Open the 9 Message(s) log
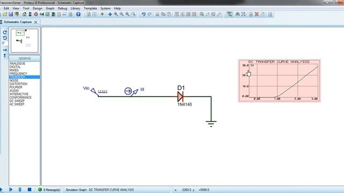Viewport: 344px width, 193px height. point(49,190)
